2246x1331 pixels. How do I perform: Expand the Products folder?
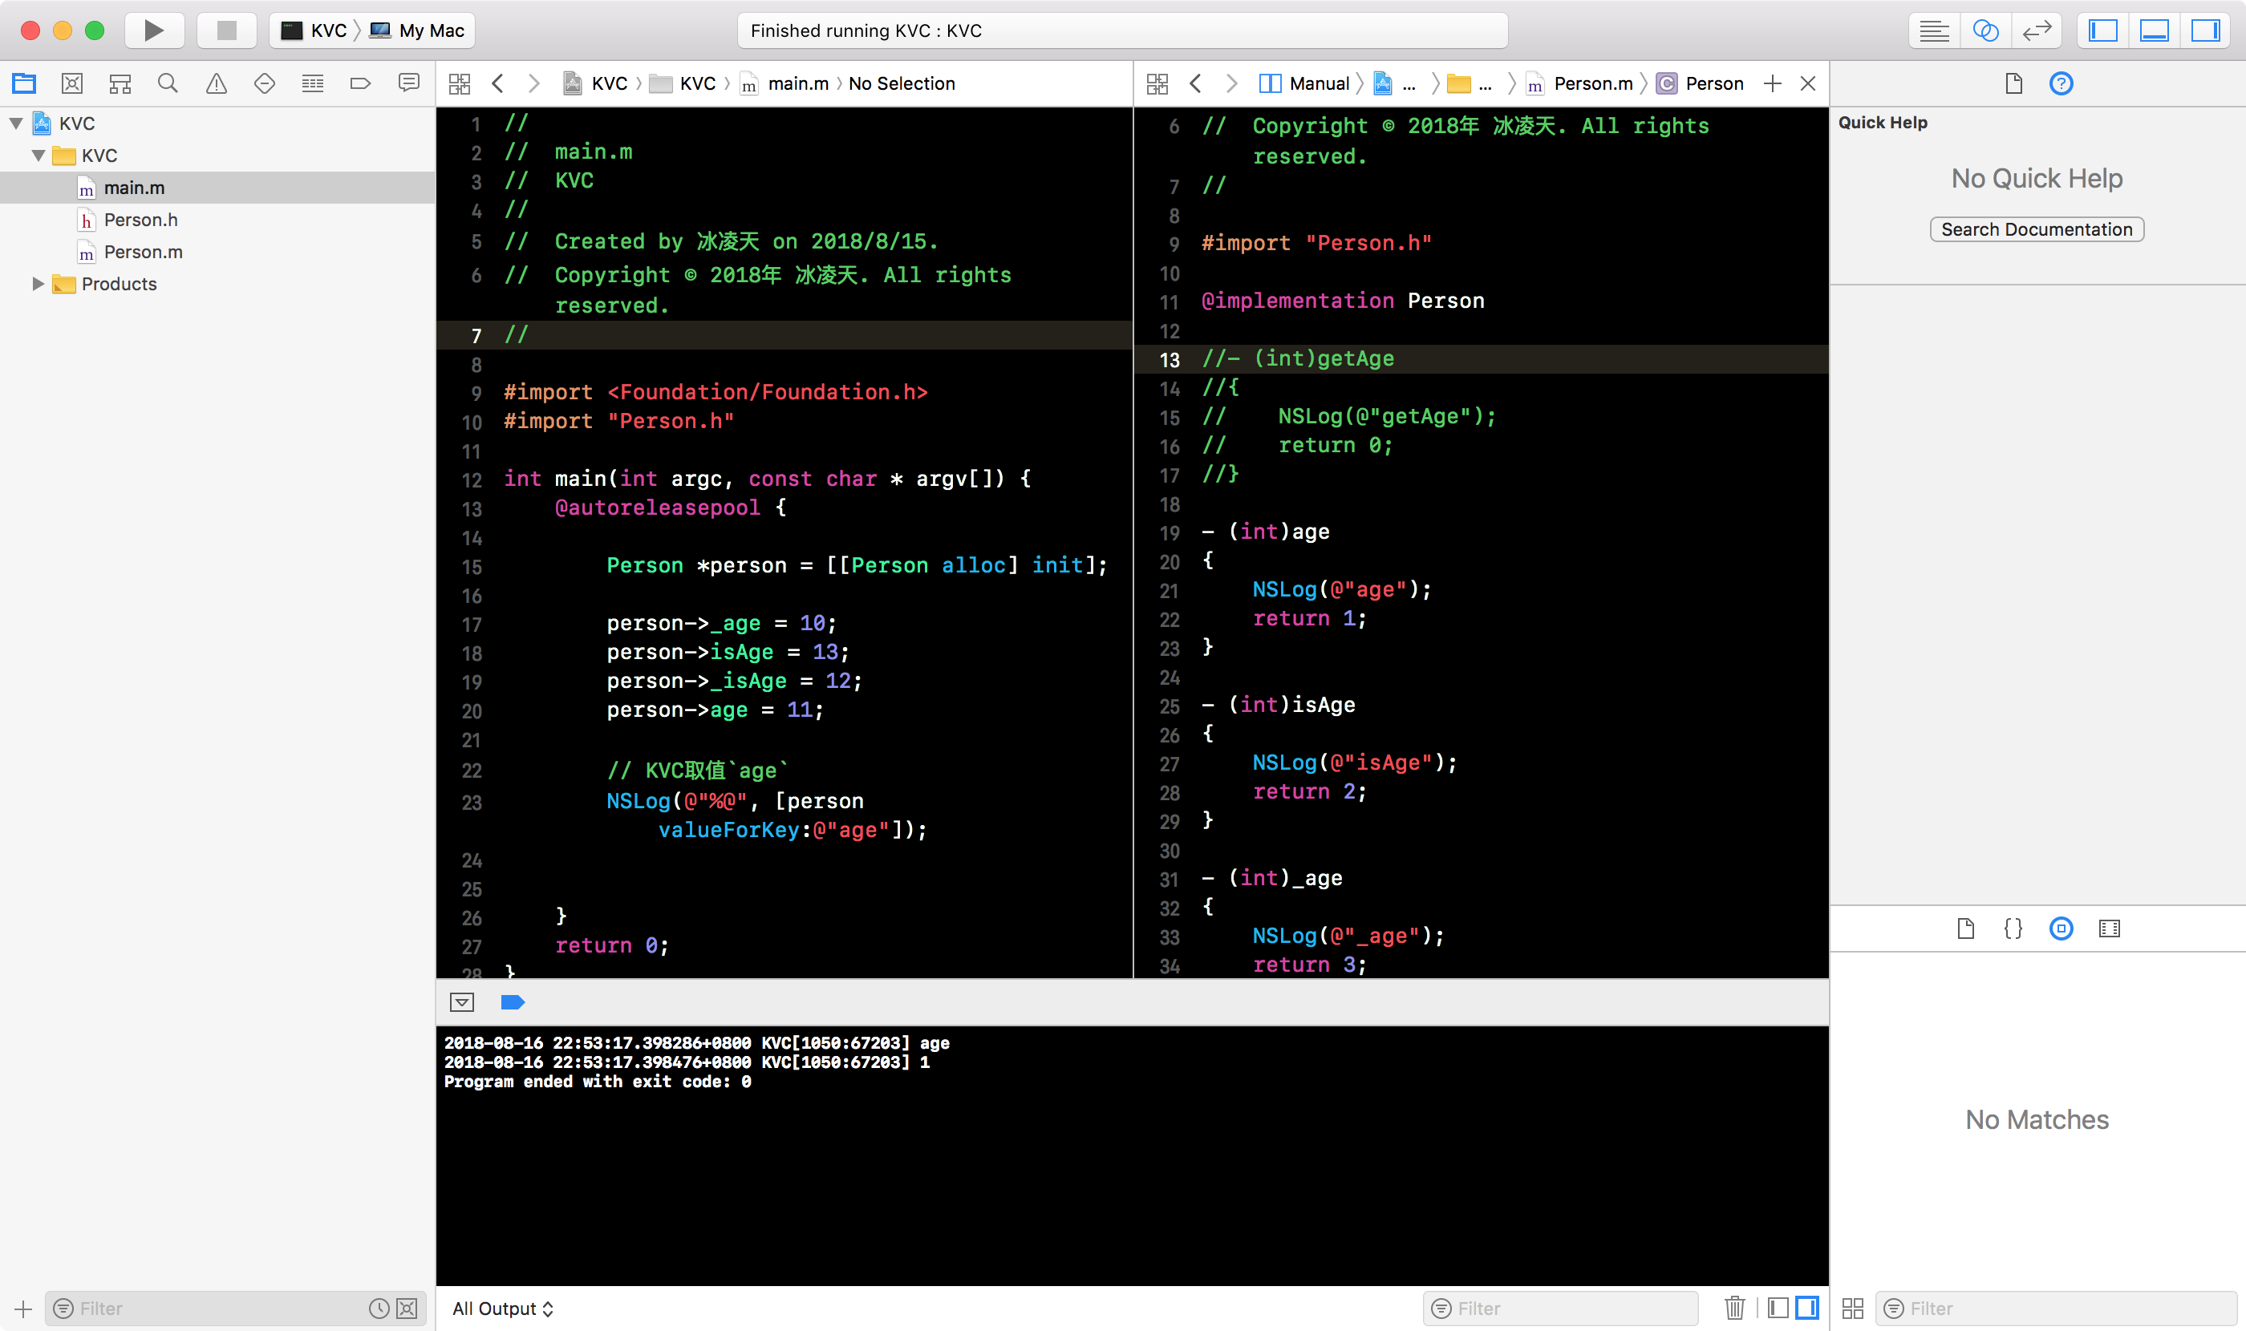click(x=38, y=285)
